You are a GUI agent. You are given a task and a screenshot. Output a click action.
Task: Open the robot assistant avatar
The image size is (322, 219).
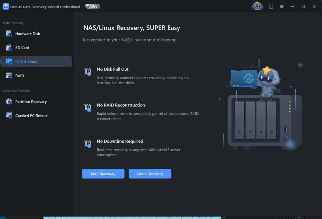257,6
